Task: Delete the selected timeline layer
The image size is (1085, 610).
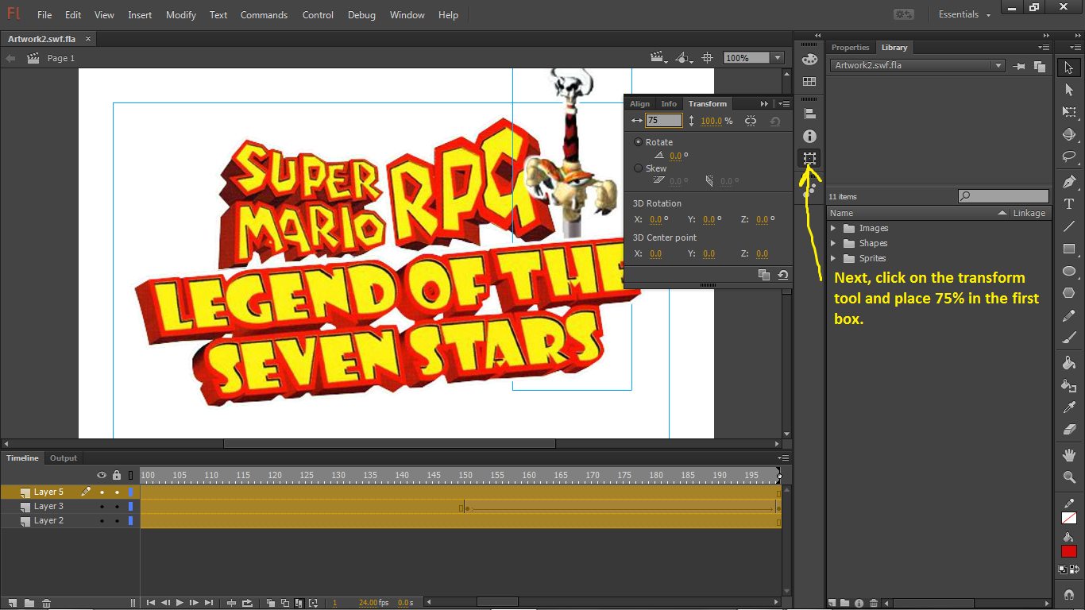Action: coord(47,604)
